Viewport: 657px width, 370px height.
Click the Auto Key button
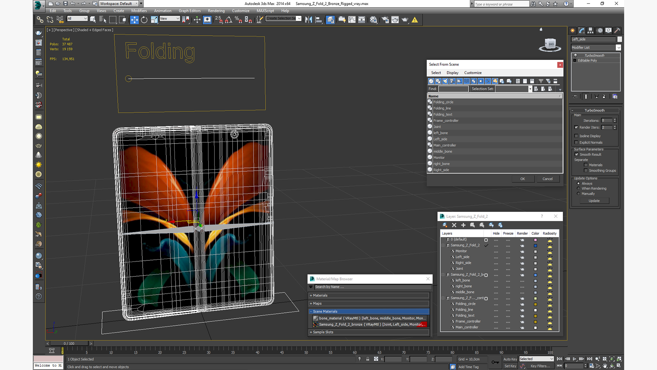(510, 359)
